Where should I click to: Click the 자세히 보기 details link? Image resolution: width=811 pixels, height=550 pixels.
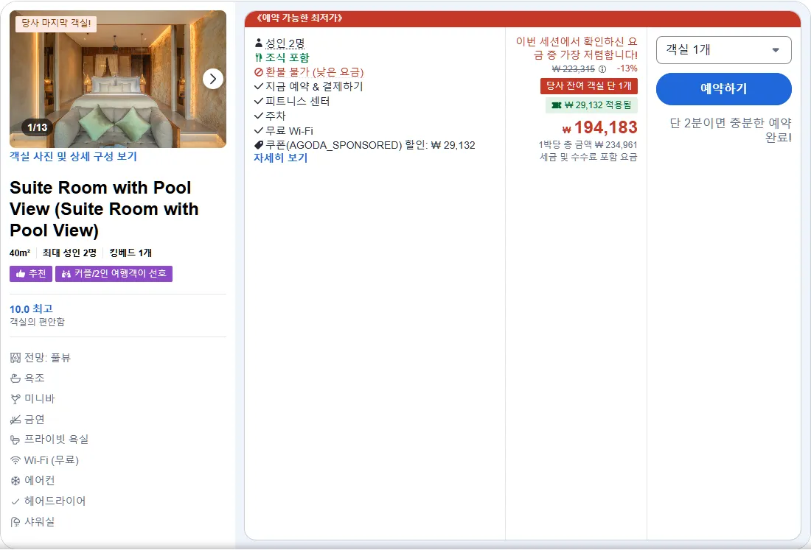(x=280, y=158)
